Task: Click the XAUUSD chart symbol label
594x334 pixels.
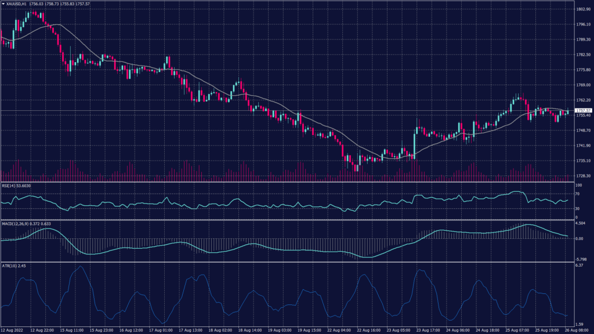Action: (13, 4)
